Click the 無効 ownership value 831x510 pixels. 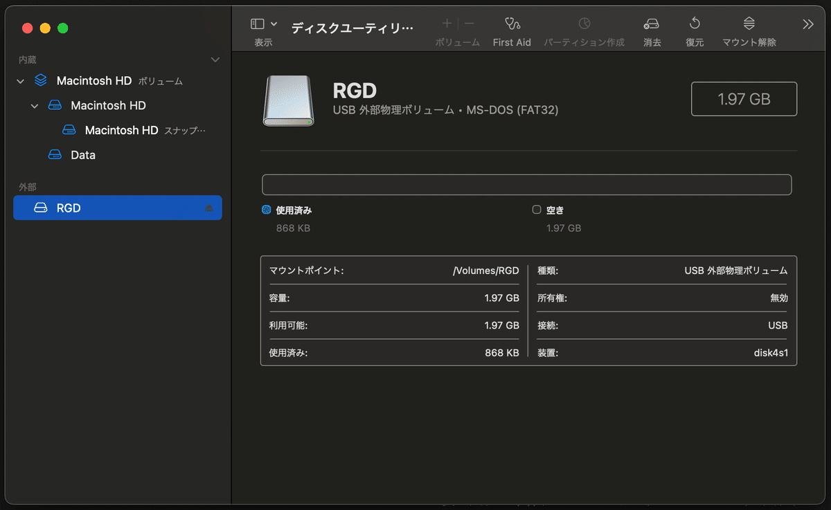point(779,298)
